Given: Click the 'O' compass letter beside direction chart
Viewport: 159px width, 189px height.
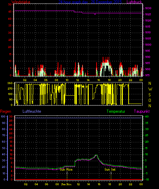Looking at the screenshot, I should point(150,100).
